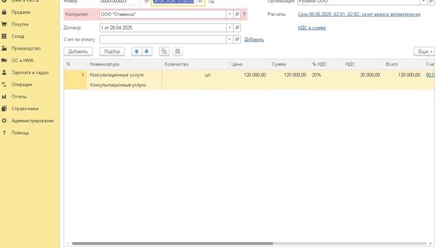
Task: Open the Продажи section in sidebar
Action: pyautogui.click(x=21, y=12)
